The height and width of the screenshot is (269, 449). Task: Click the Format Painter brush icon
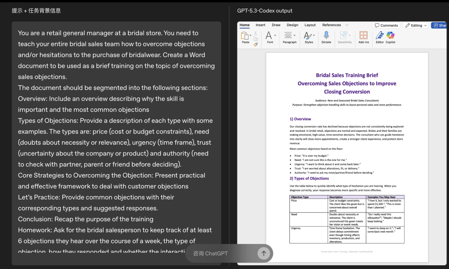coord(255,44)
